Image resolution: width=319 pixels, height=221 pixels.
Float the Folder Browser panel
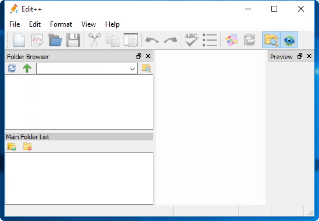(139, 56)
